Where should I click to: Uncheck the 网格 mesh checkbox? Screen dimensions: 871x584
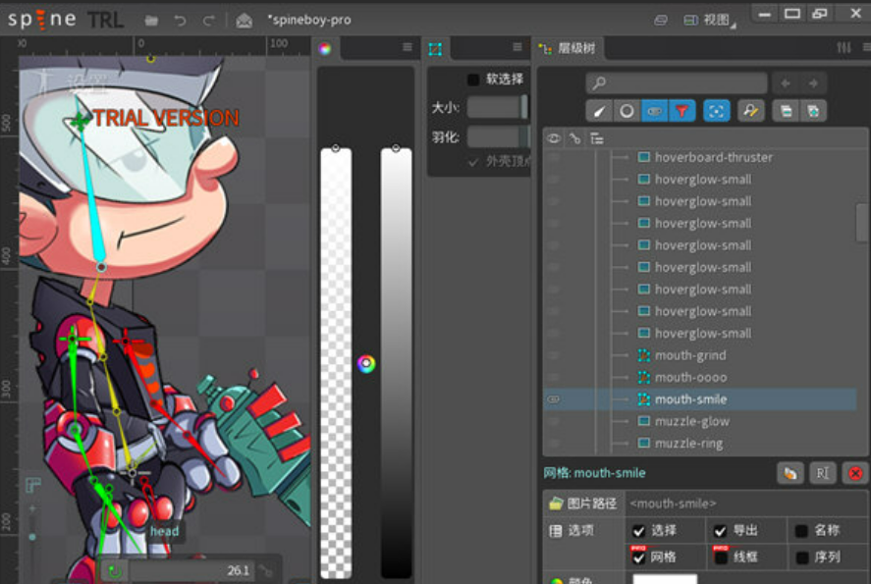[639, 557]
